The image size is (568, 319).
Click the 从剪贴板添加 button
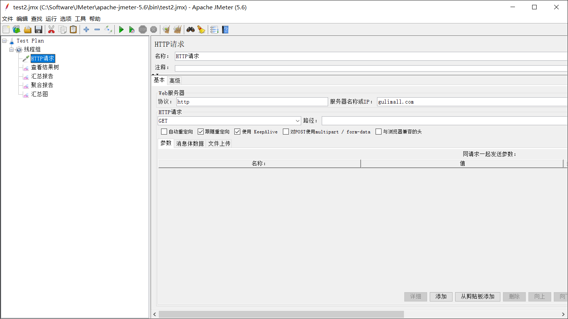click(477, 297)
